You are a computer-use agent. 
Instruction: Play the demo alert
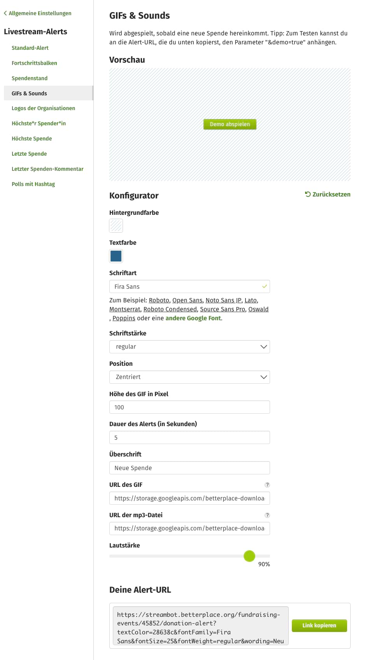pos(230,124)
